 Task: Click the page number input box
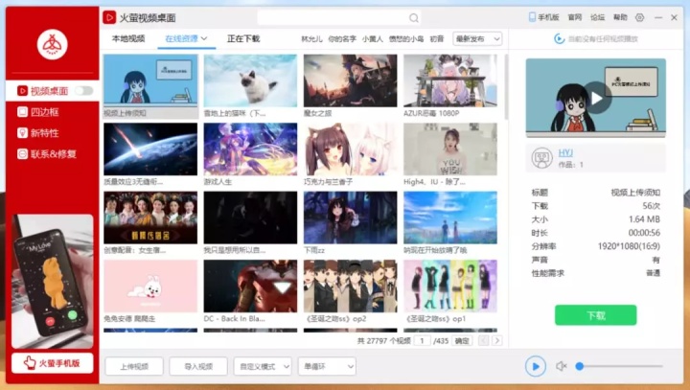point(422,341)
